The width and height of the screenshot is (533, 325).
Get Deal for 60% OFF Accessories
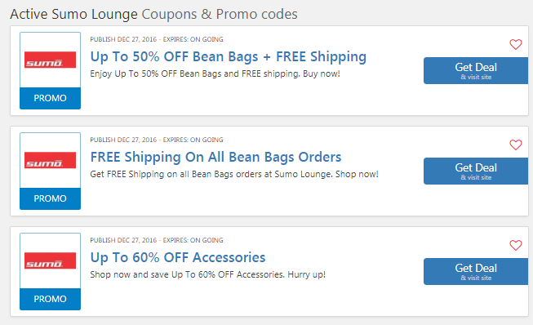pyautogui.click(x=476, y=272)
